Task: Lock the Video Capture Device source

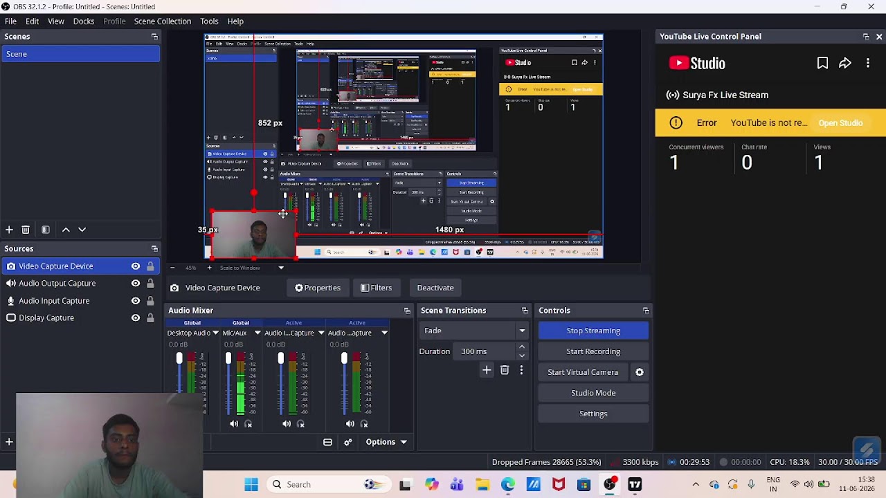Action: [150, 266]
